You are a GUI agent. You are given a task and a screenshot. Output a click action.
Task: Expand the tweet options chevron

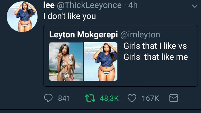click(195, 6)
